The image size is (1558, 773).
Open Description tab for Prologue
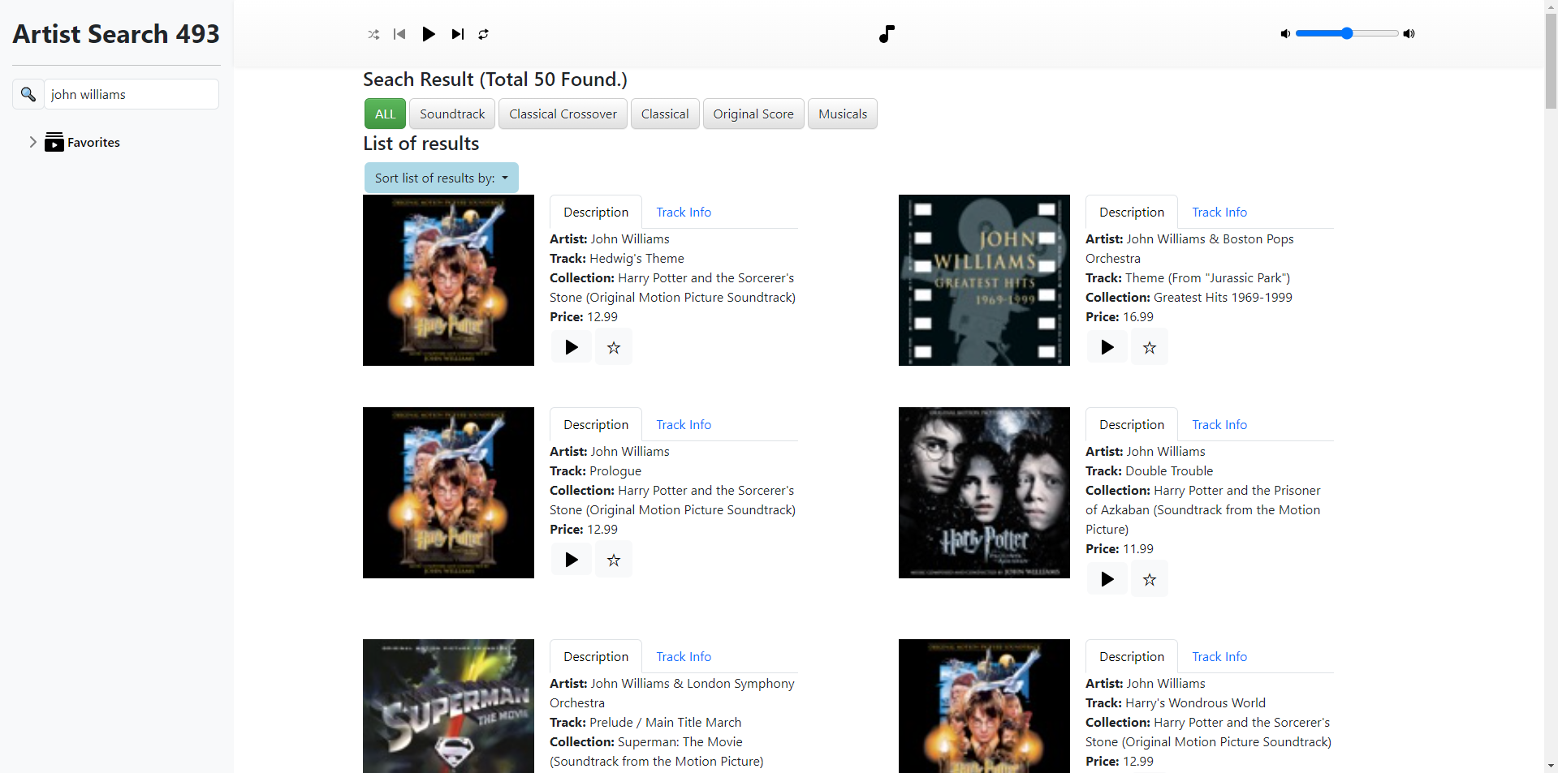pos(596,424)
